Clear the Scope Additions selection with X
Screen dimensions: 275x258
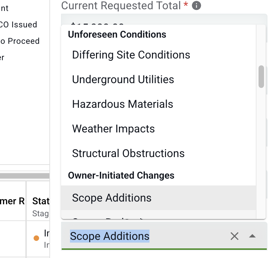point(234,236)
